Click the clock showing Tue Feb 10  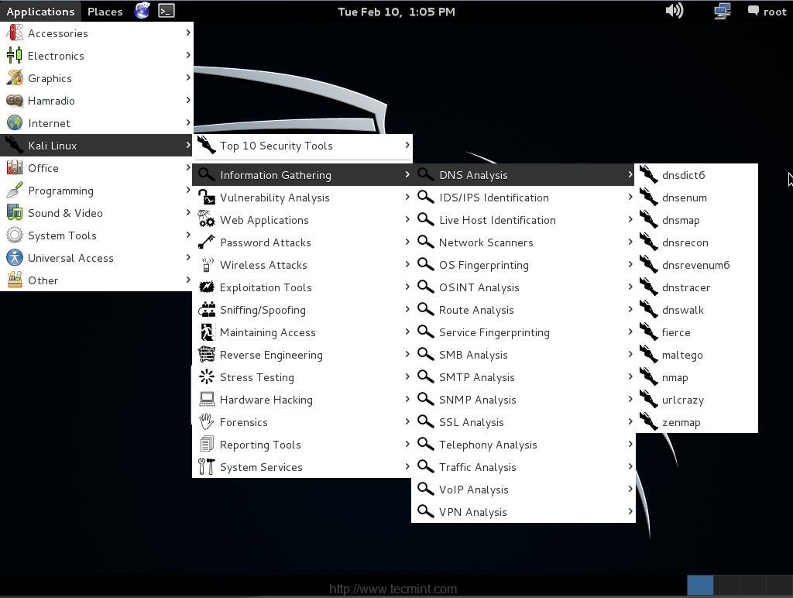point(396,11)
